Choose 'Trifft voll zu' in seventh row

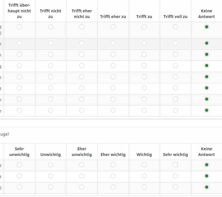point(175,99)
